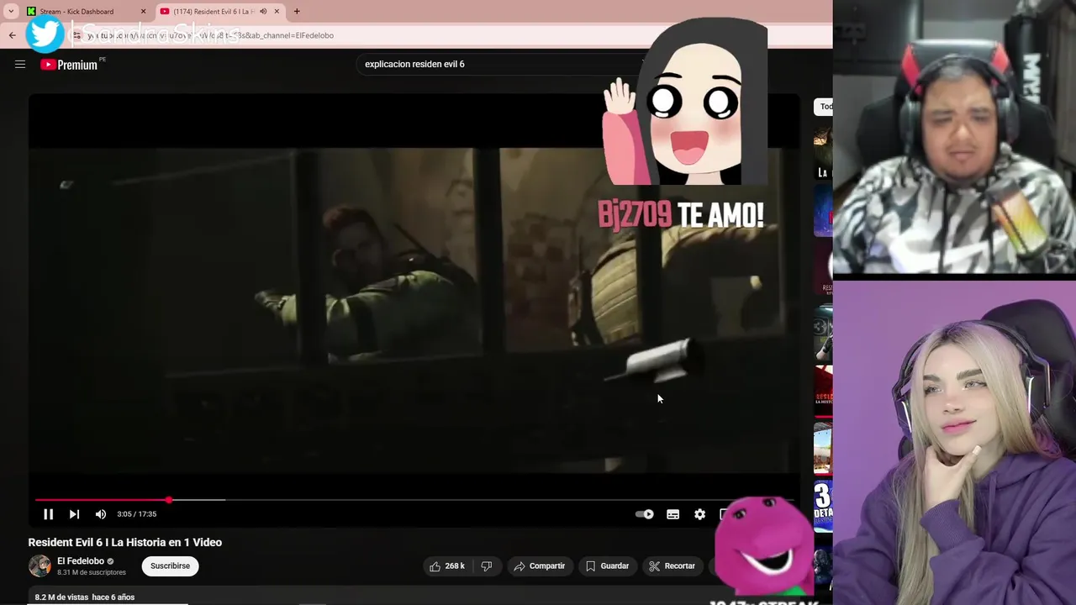Focus the search box with 'explicacion residen evil 6'
The width and height of the screenshot is (1076, 605).
(501, 64)
